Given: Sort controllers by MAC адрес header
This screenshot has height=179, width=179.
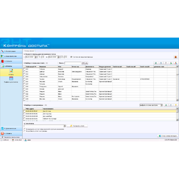Looking at the screenshot, I should [x=34, y=109].
